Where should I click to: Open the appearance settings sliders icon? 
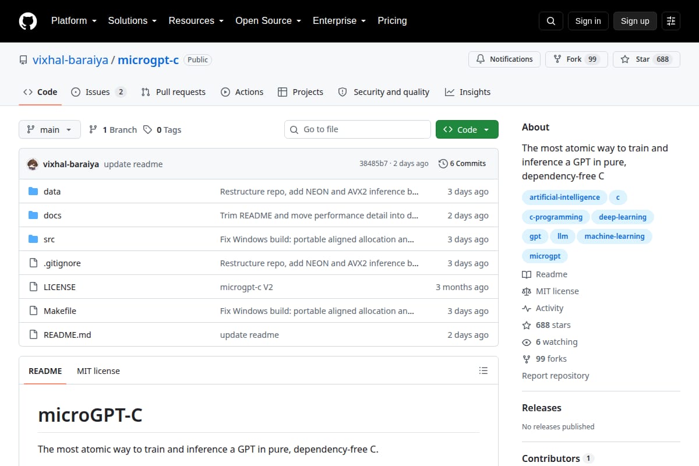coord(671,21)
